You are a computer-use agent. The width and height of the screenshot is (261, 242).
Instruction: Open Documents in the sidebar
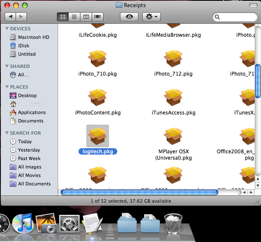point(27,121)
